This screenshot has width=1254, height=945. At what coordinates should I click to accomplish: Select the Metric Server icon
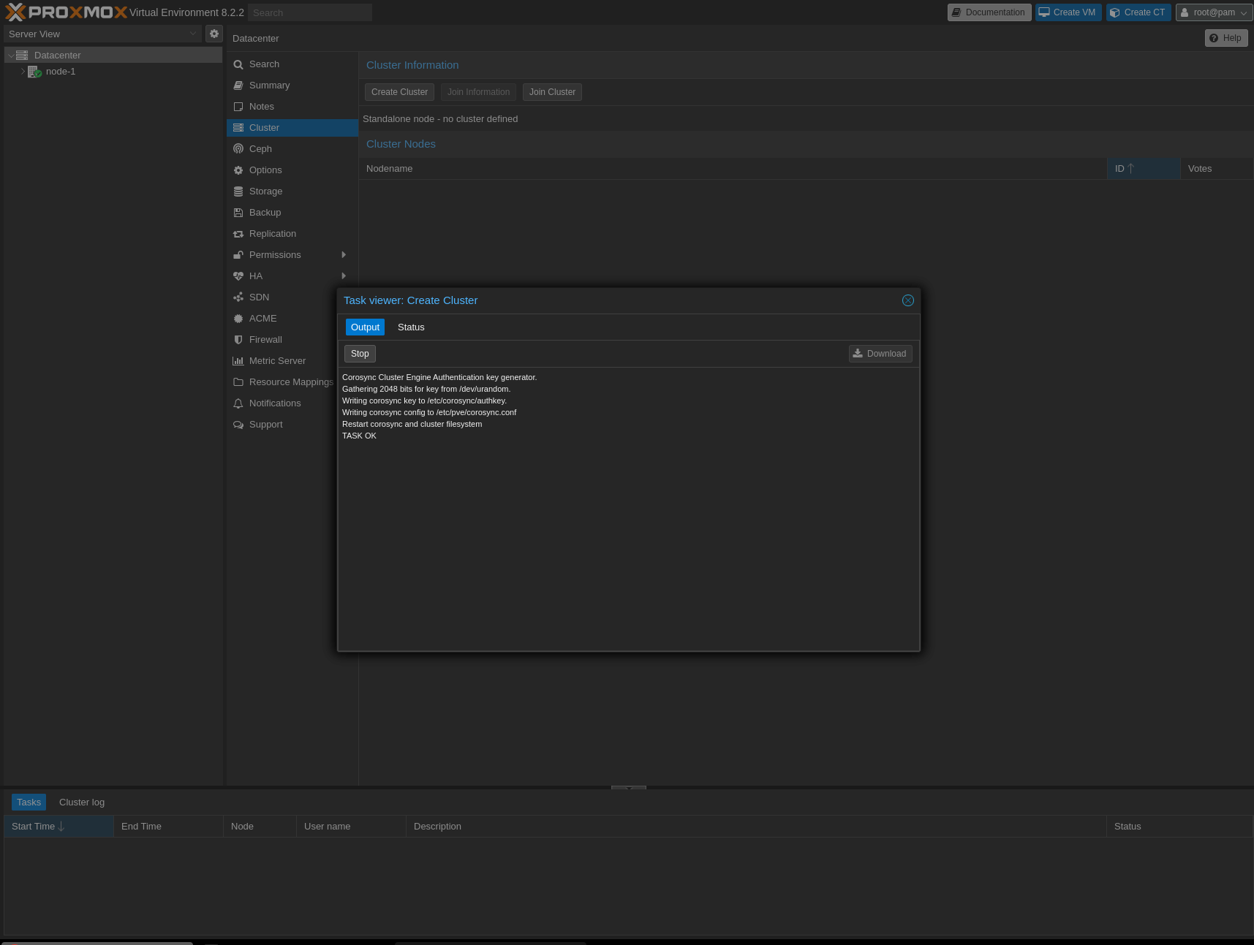coord(238,360)
